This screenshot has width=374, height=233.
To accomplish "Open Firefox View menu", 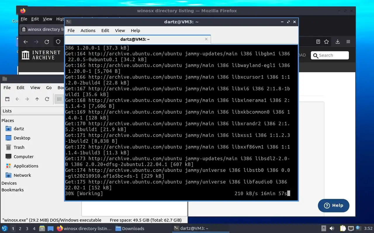I will pyautogui.click(x=47, y=19).
